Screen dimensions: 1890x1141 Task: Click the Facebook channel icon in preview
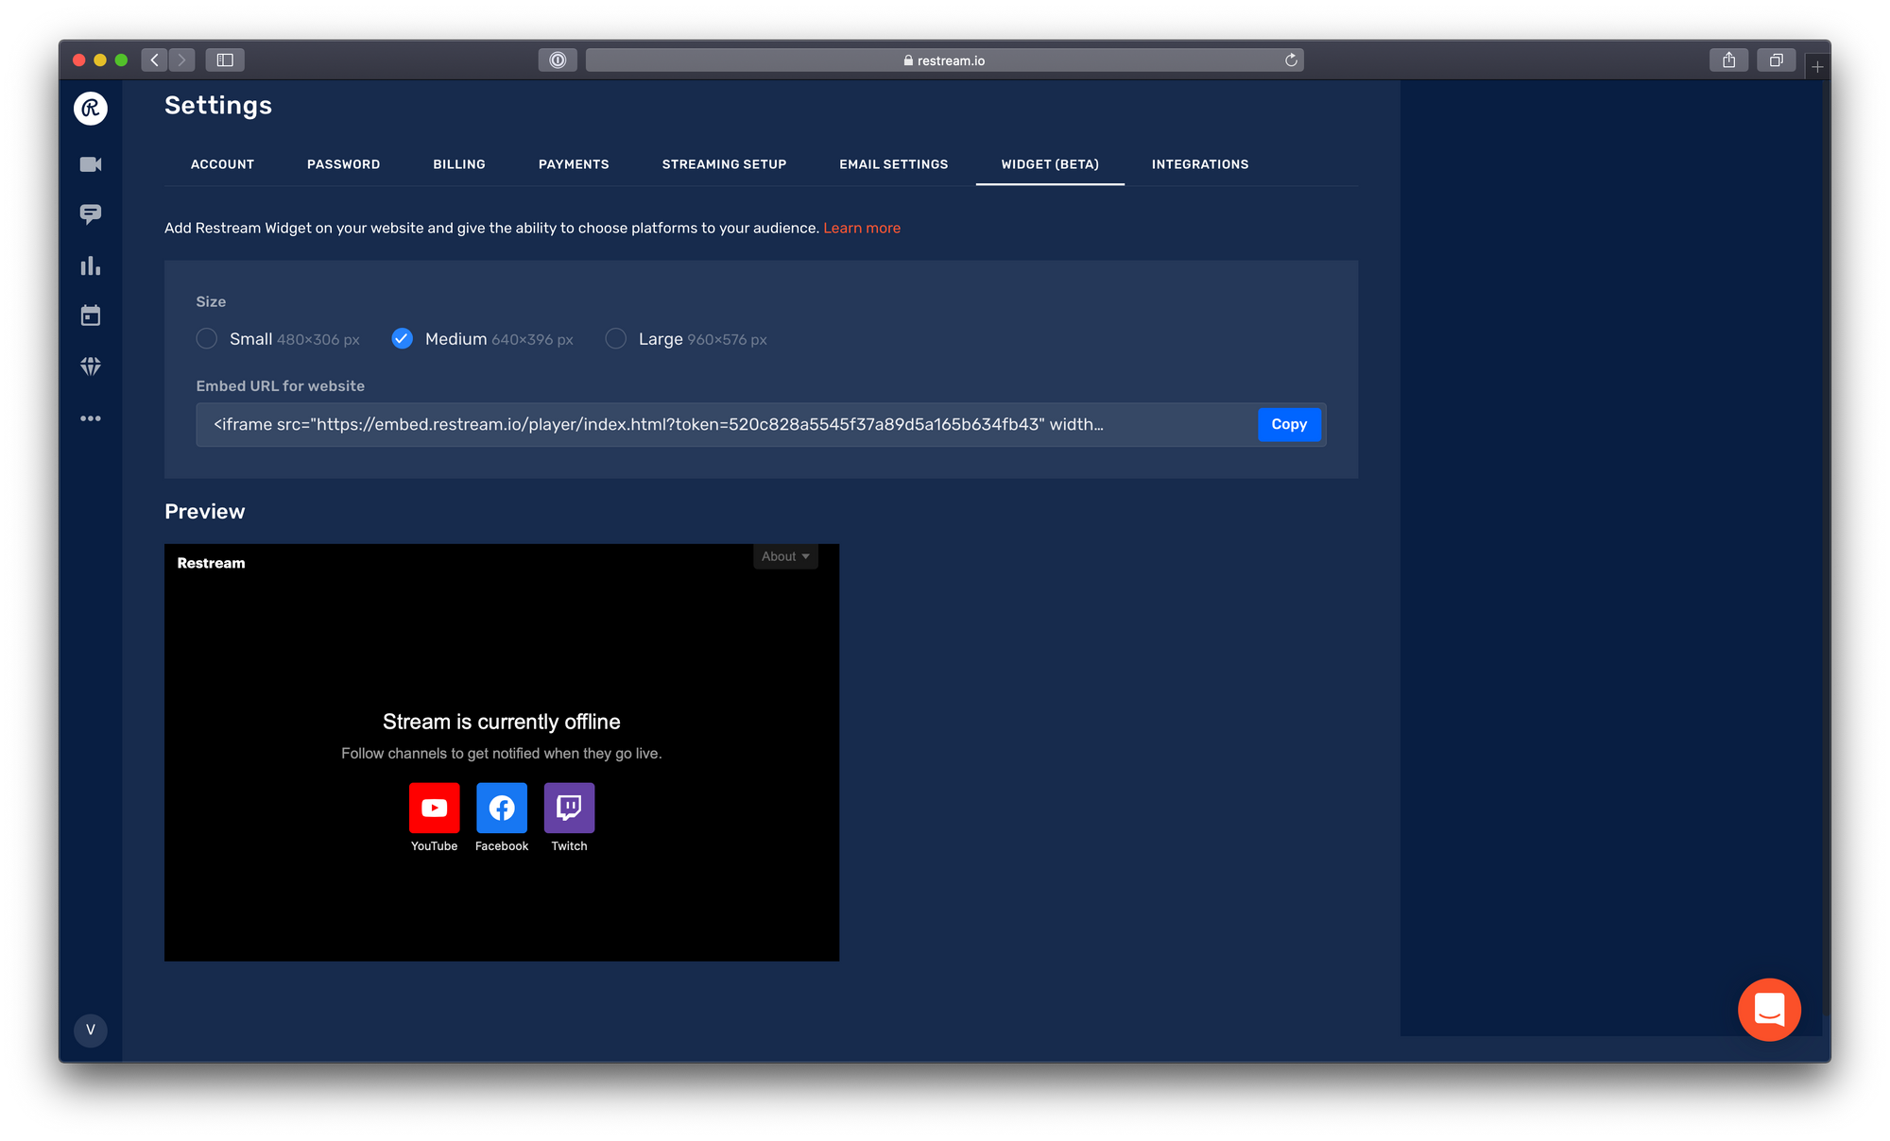coord(502,808)
